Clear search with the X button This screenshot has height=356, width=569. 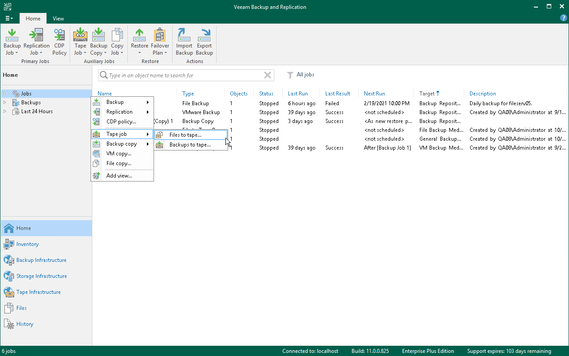[x=267, y=75]
